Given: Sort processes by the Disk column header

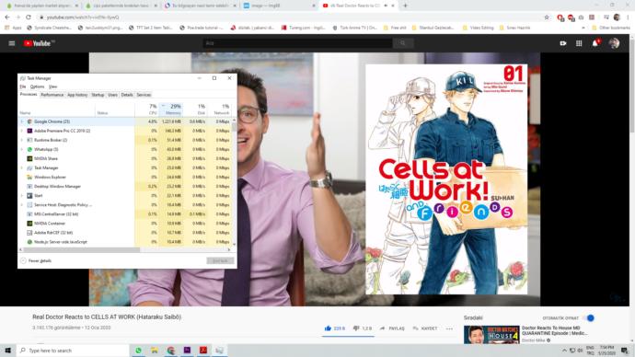Looking at the screenshot, I should pos(195,109).
